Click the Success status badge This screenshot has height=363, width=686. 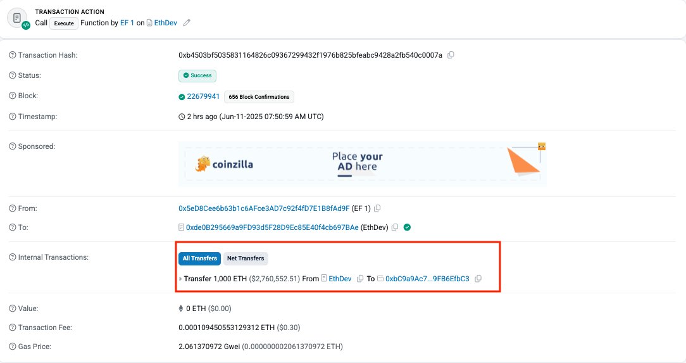pyautogui.click(x=197, y=76)
